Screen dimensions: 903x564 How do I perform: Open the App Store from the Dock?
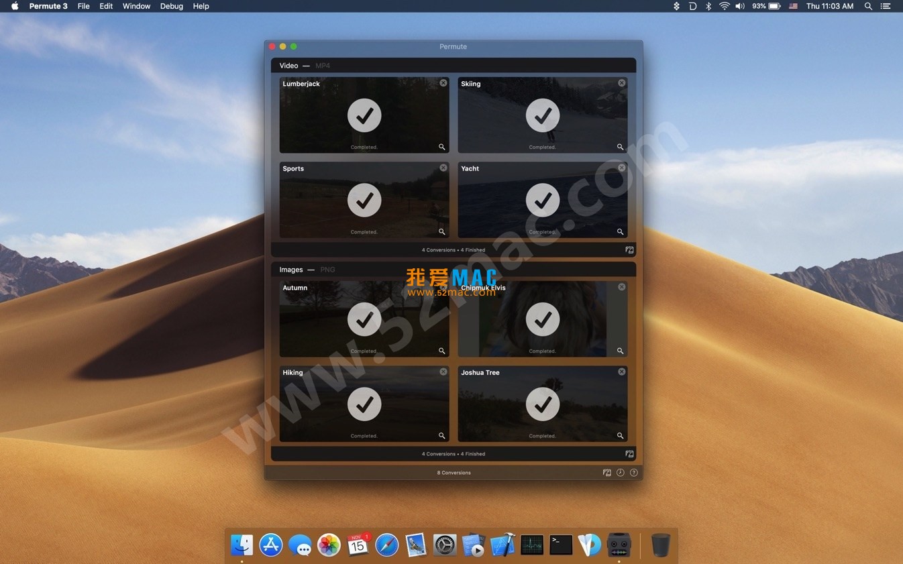coord(271,545)
